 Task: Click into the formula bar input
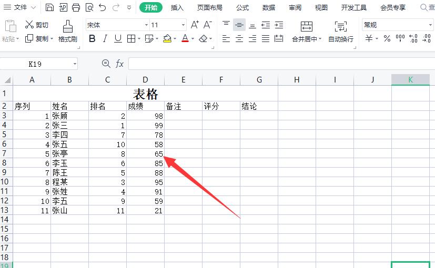[281, 64]
